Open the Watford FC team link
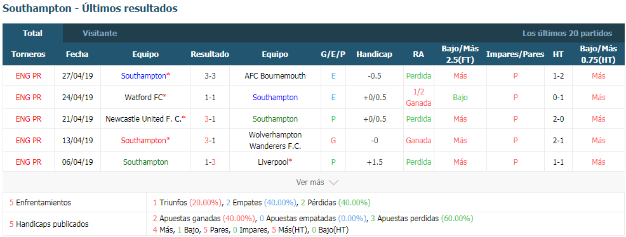Image resolution: width=626 pixels, height=237 pixels. (143, 97)
